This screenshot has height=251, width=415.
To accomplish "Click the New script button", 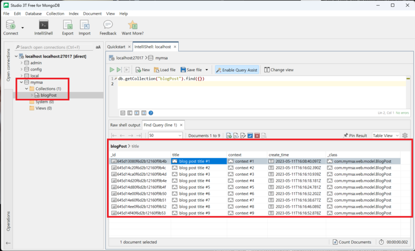I will point(143,70).
